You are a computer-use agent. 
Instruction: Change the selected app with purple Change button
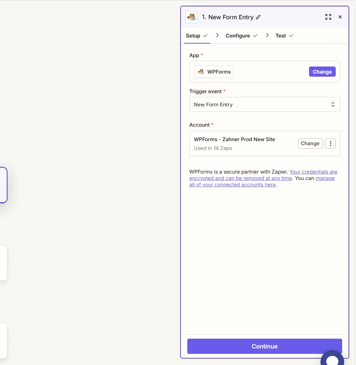[322, 72]
